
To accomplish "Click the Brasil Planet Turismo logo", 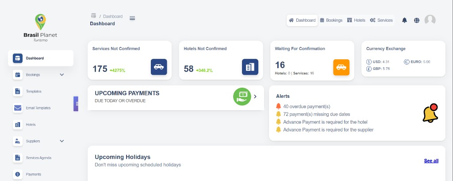I will coord(40,27).
